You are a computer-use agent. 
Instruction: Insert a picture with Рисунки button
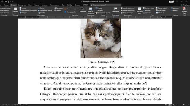point(23,8)
